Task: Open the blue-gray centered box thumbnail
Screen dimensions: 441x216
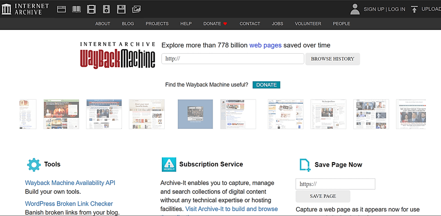Action: (195, 114)
